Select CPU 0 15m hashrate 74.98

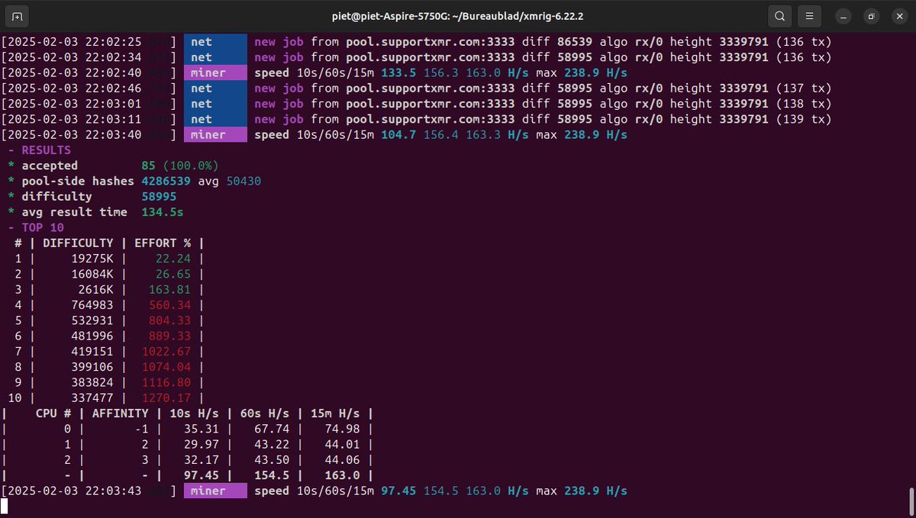click(x=343, y=429)
